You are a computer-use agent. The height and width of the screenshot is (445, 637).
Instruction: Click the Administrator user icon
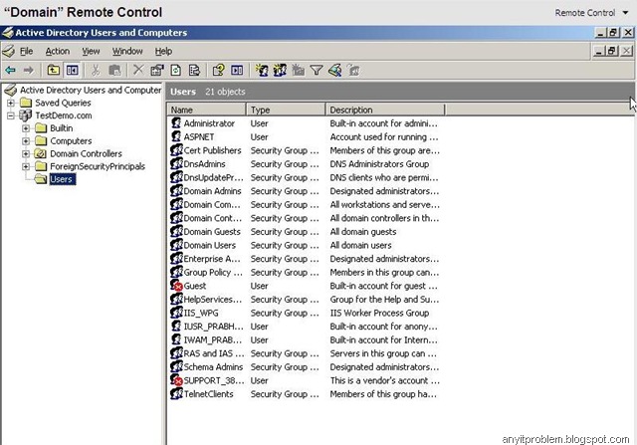point(176,123)
